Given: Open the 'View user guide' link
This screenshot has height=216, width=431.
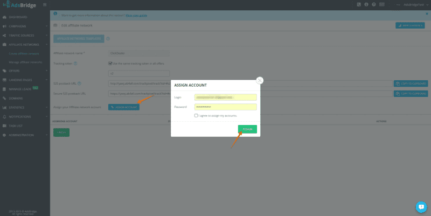Looking at the screenshot, I should [136, 16].
